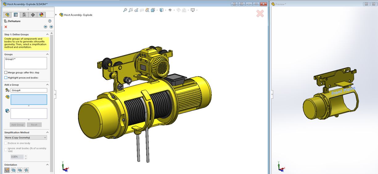Click the red X cancel icon under Defeature
This screenshot has width=378, height=174.
pos(6,27)
